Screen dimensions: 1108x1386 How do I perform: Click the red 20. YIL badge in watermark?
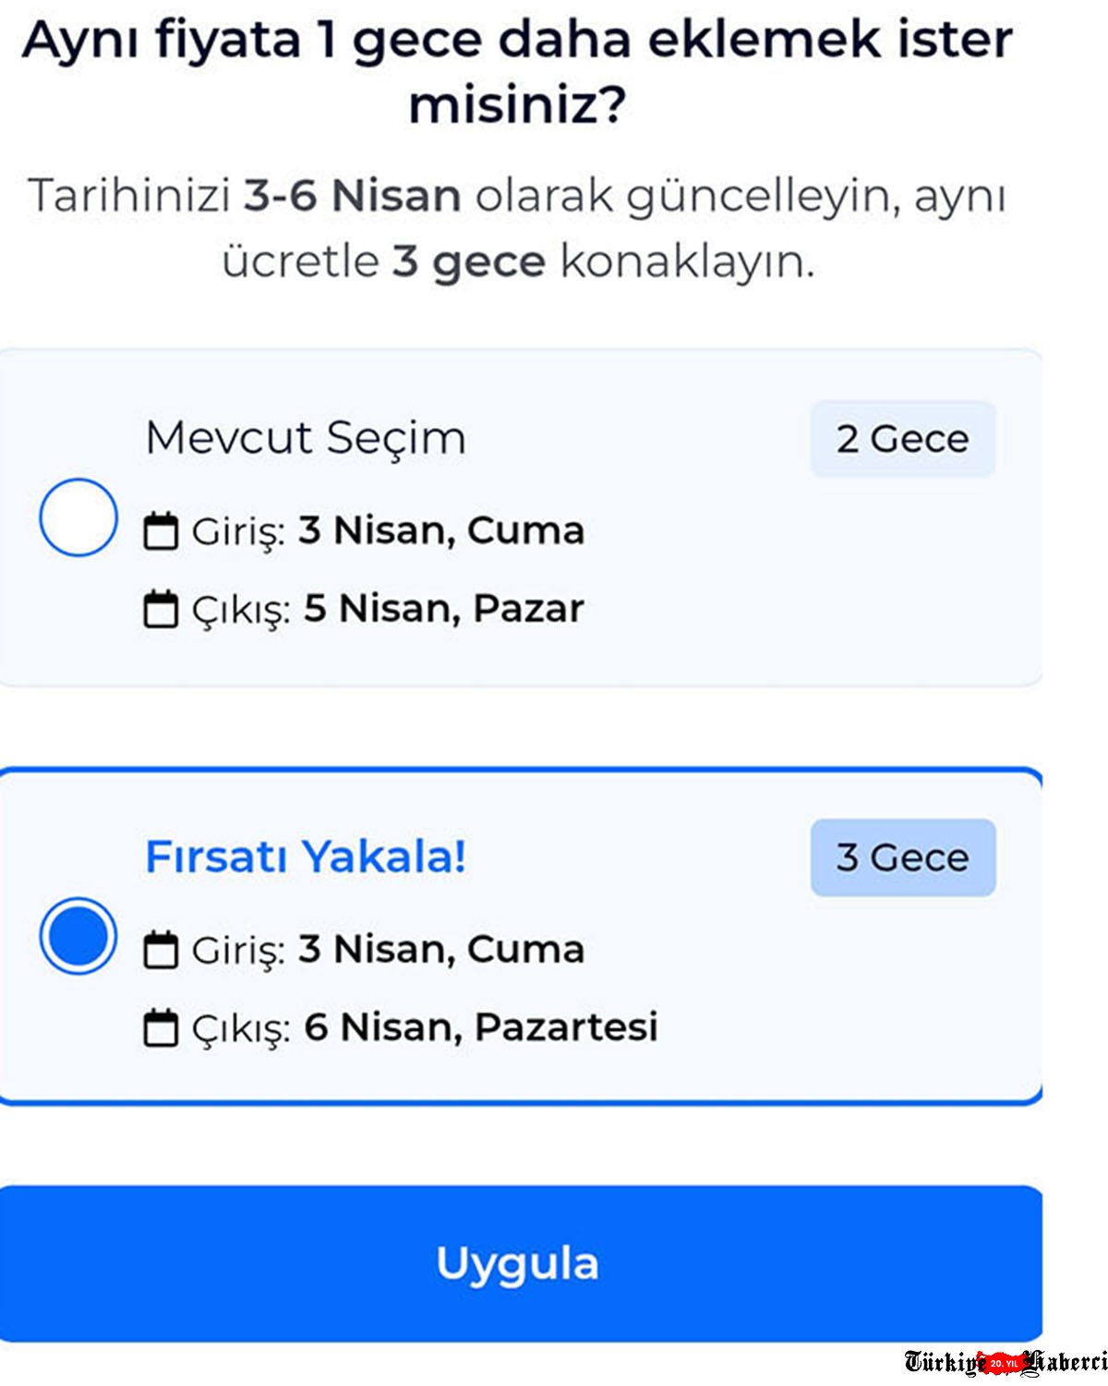pyautogui.click(x=1003, y=1363)
